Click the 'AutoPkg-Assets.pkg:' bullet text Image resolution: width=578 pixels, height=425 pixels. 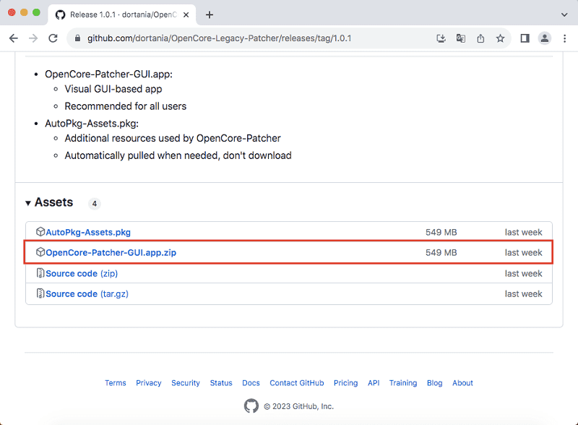(x=92, y=124)
